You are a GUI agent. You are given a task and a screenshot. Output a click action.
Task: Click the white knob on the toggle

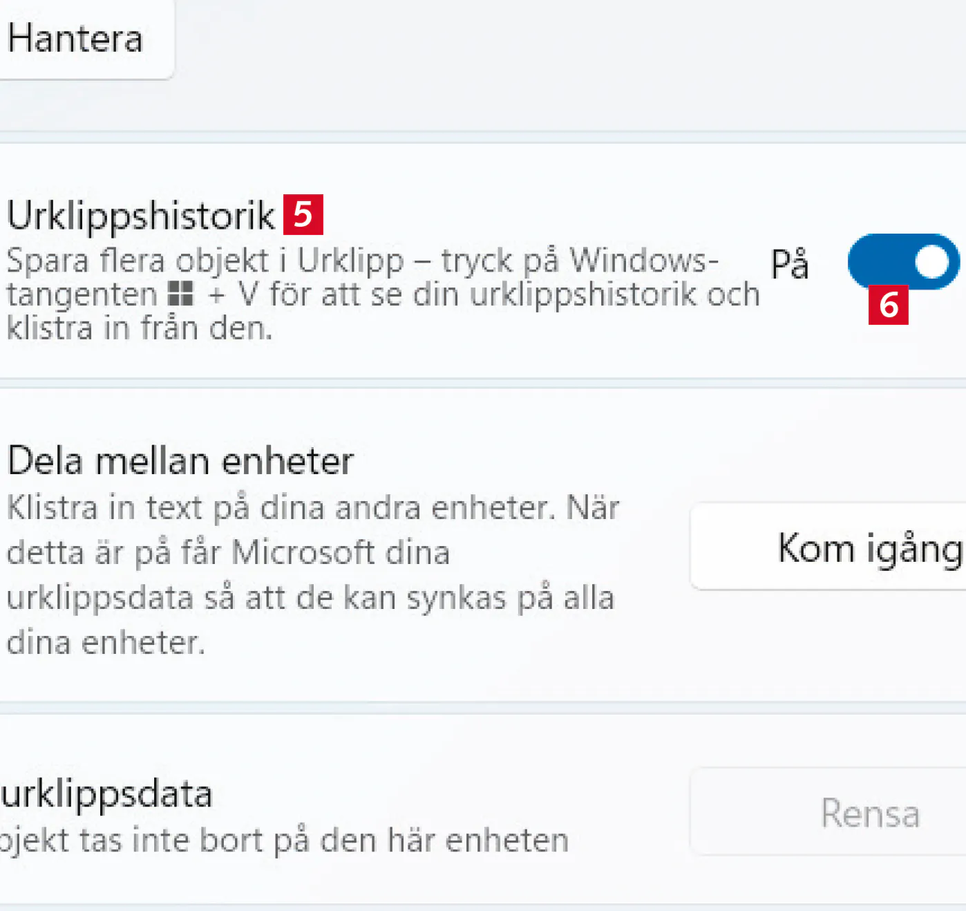(931, 261)
